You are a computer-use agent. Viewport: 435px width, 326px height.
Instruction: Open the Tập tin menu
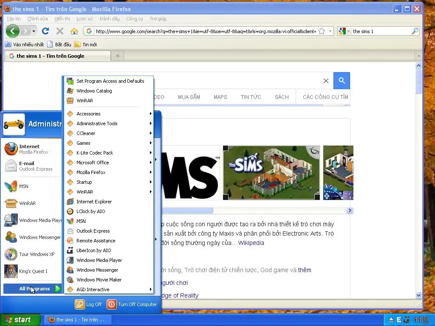click(x=14, y=19)
